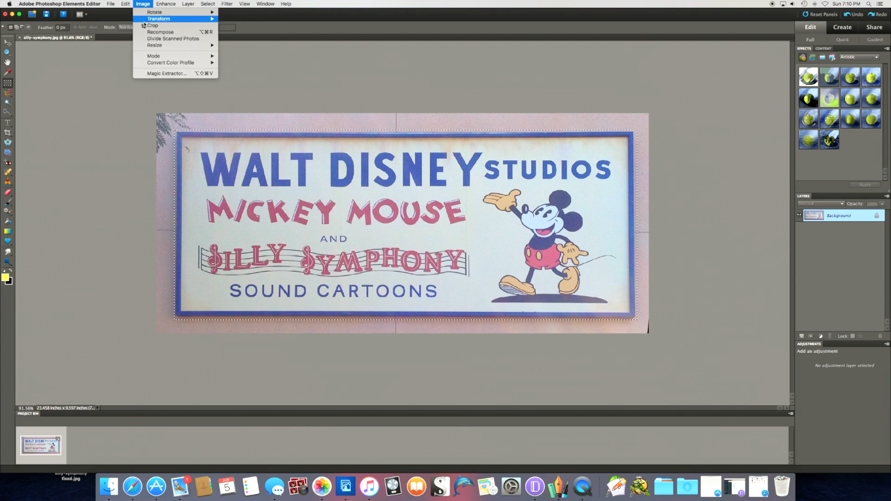
Task: Switch to Quick edit mode
Action: tap(842, 40)
